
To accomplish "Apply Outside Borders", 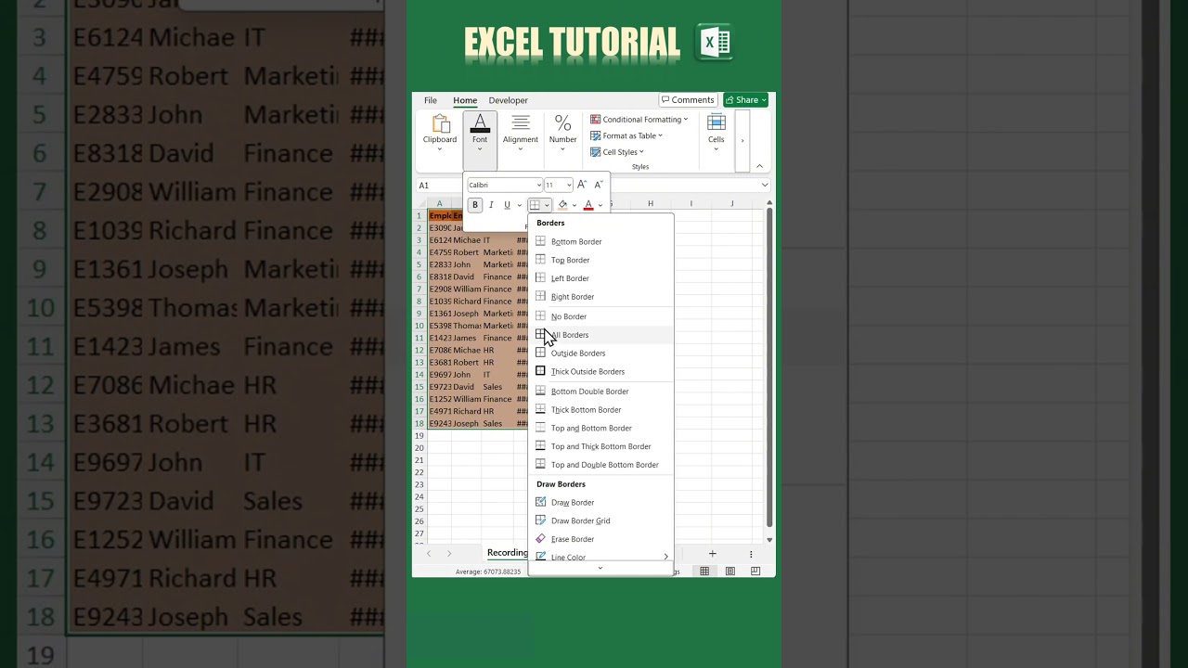I will 600,353.
